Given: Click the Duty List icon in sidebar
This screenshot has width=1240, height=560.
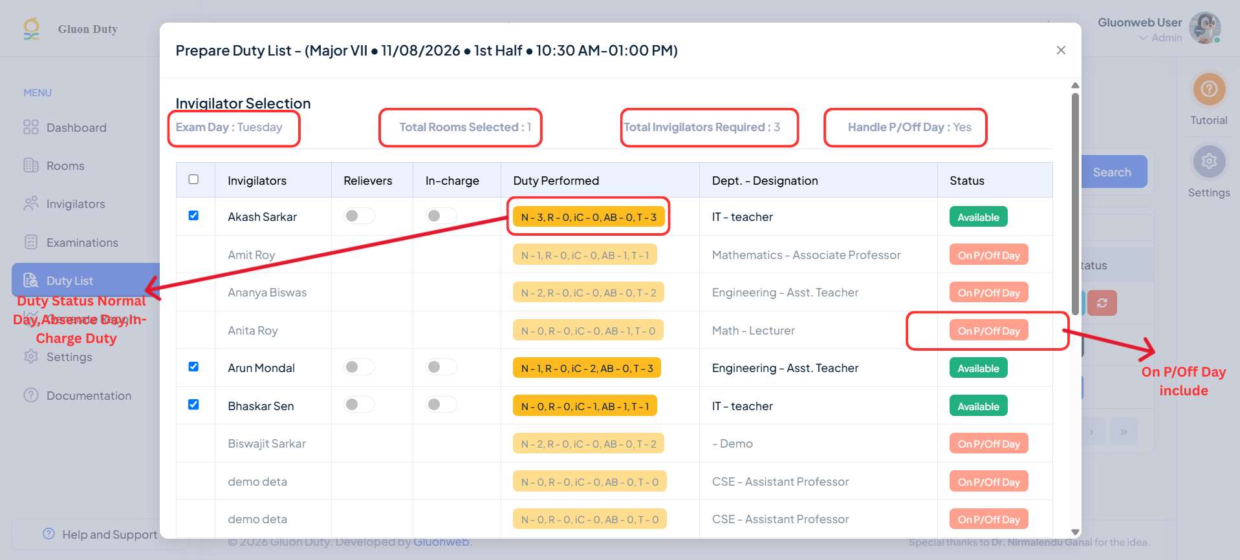Looking at the screenshot, I should (31, 280).
